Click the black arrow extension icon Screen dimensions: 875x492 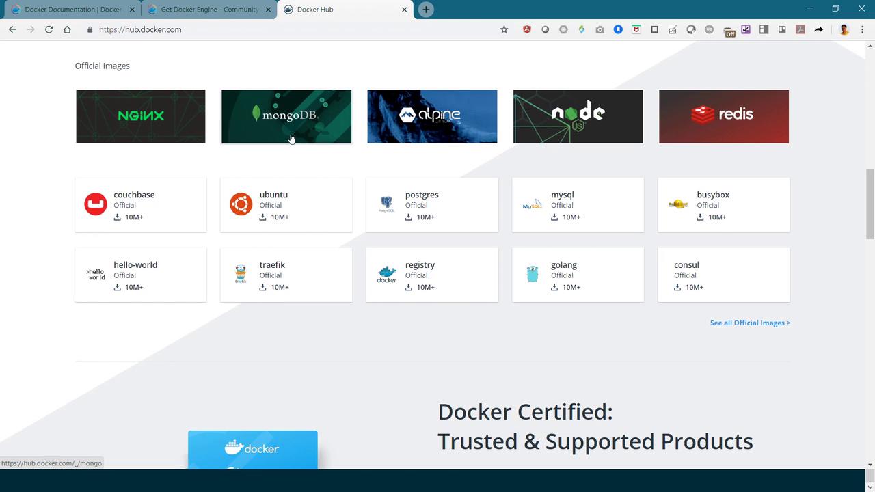point(818,29)
